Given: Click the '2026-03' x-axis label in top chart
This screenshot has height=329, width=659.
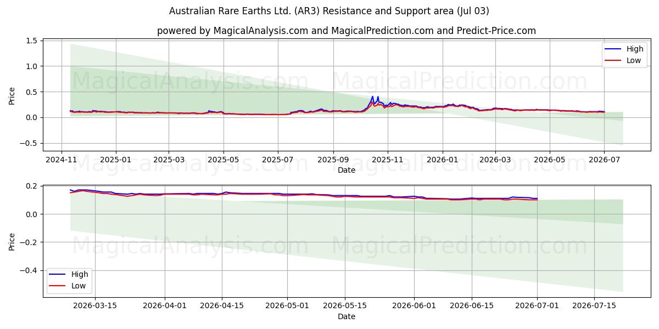Looking at the screenshot, I should (x=495, y=160).
